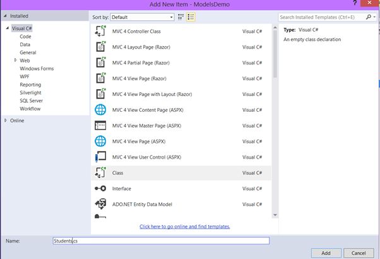Select 'MVC 4 View Content Page (ASPX)'

coord(148,110)
